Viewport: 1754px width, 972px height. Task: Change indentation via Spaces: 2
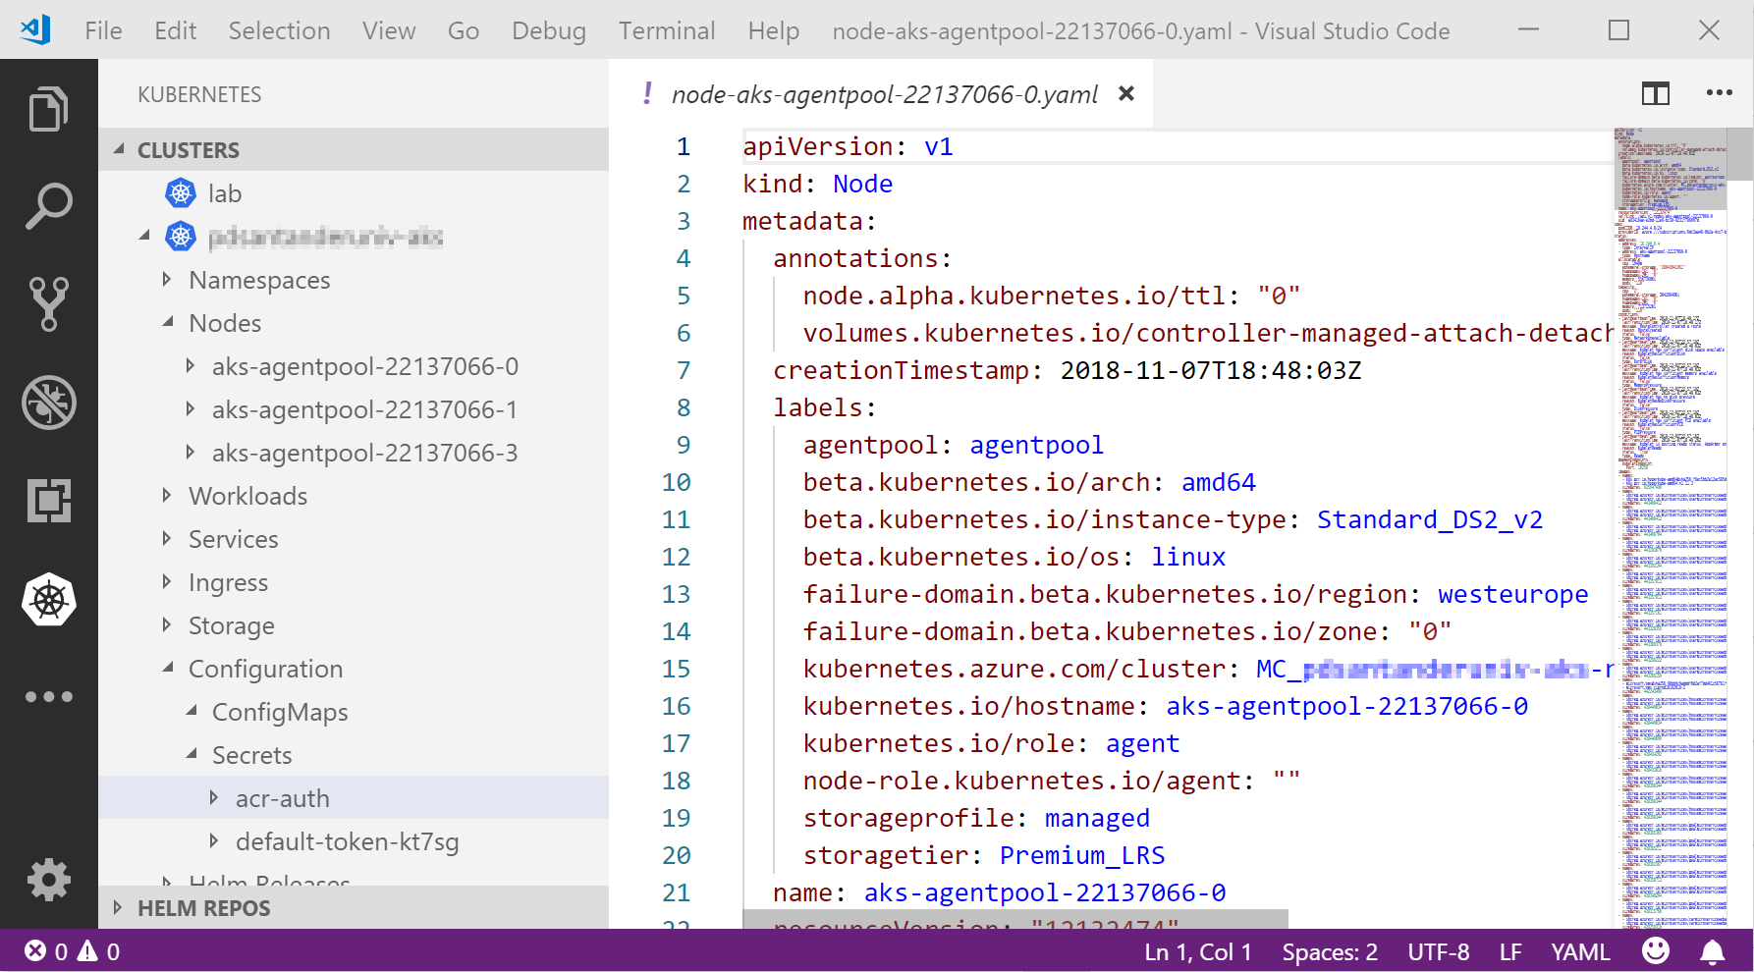(x=1330, y=951)
